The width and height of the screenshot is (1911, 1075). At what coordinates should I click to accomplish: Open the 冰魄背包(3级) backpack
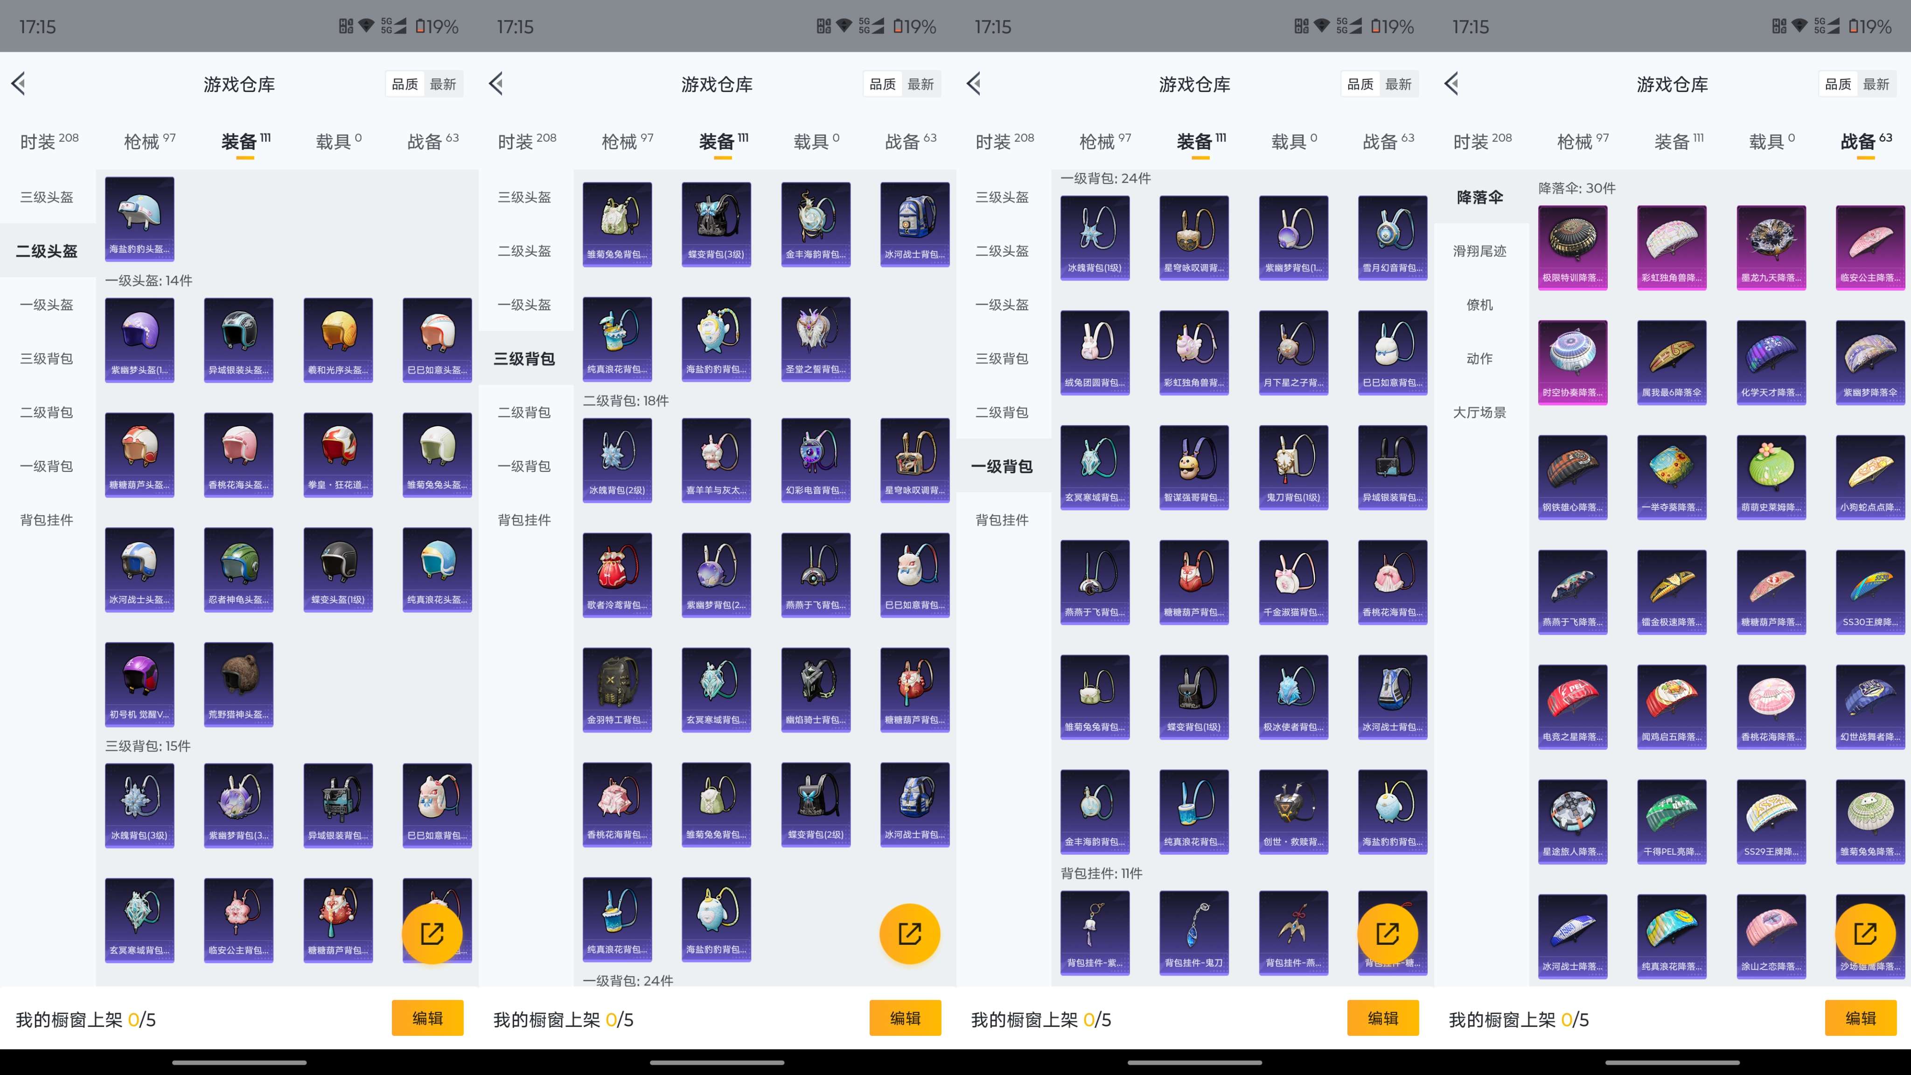(x=139, y=806)
